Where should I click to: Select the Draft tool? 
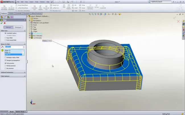(x=75, y=8)
